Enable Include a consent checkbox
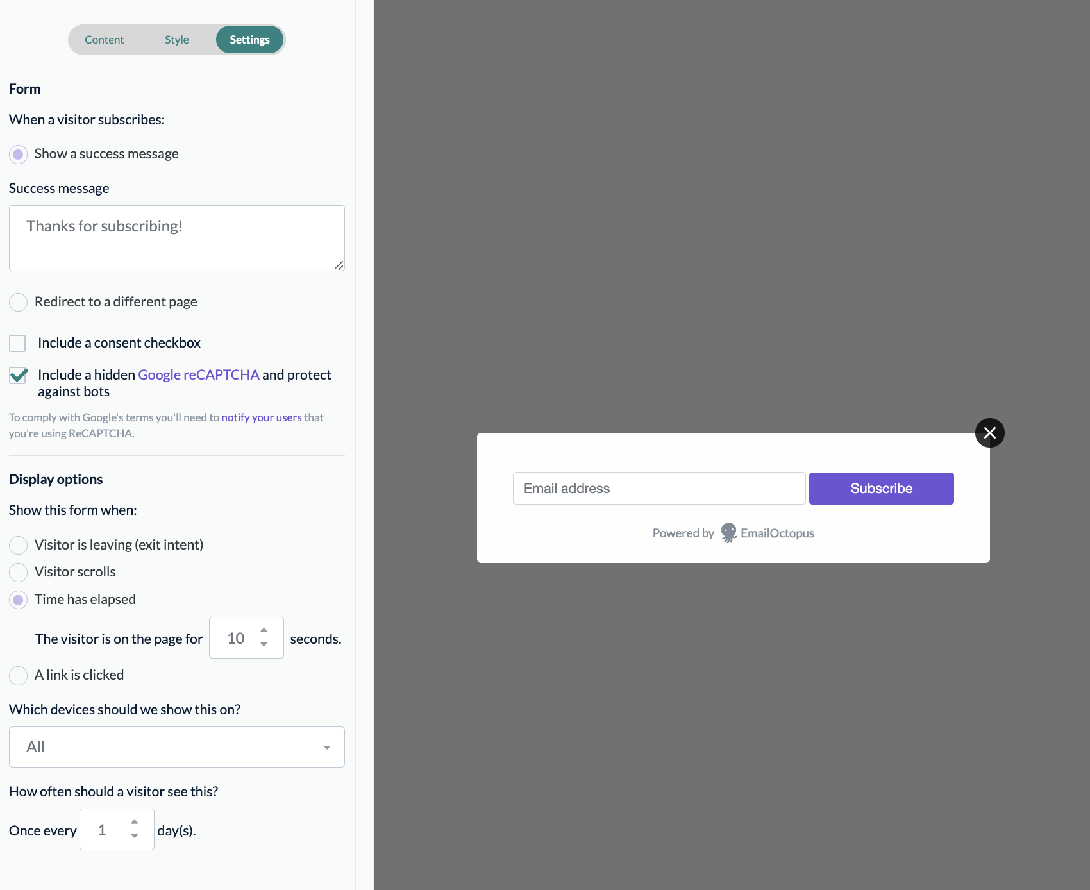 (17, 343)
